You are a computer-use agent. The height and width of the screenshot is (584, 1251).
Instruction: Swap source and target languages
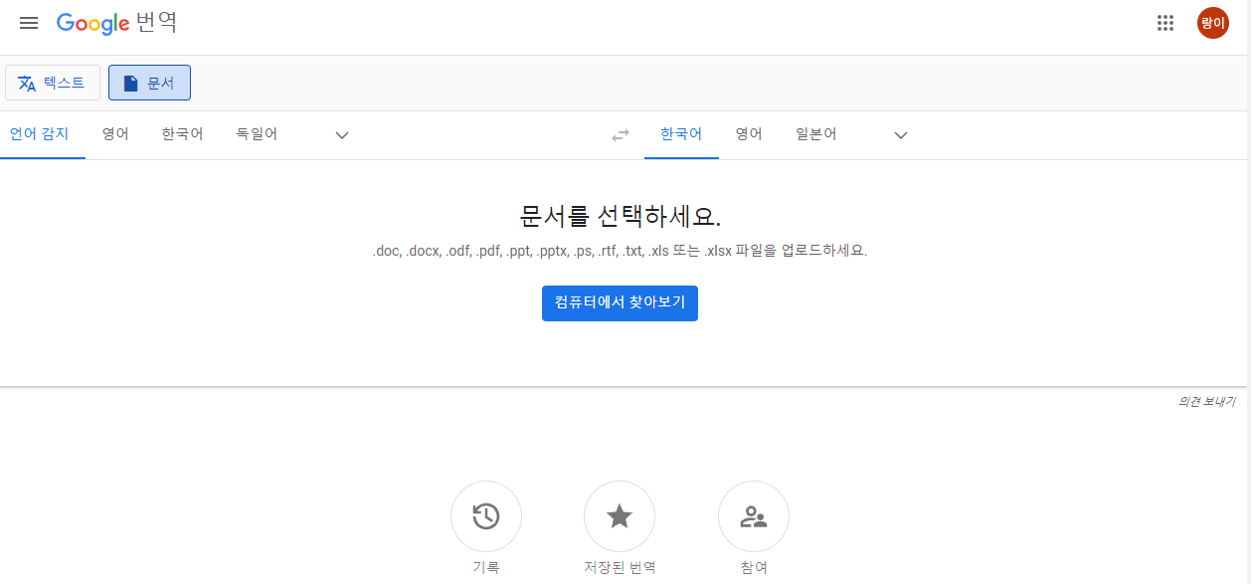click(x=621, y=135)
